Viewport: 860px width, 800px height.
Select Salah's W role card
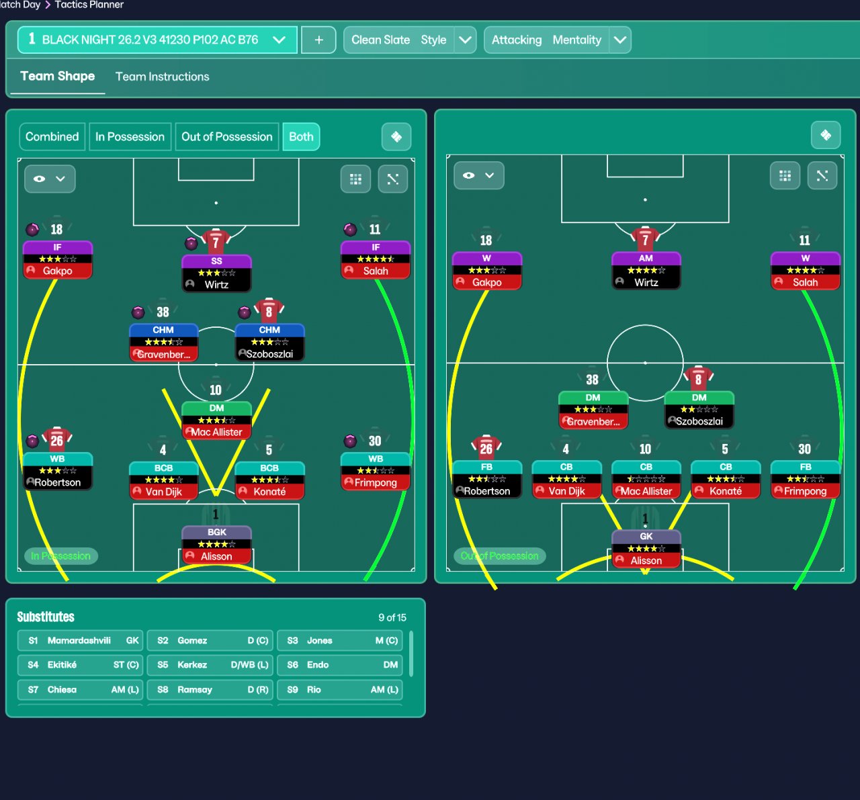coord(805,270)
